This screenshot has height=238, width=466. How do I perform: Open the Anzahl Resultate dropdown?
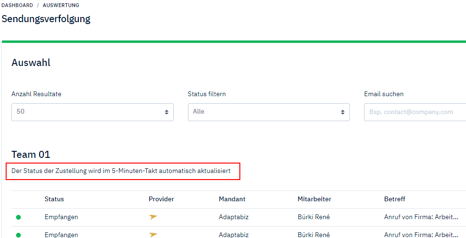[x=93, y=112]
